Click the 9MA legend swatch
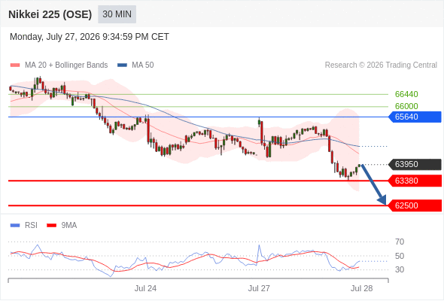444x301 pixels. point(51,226)
